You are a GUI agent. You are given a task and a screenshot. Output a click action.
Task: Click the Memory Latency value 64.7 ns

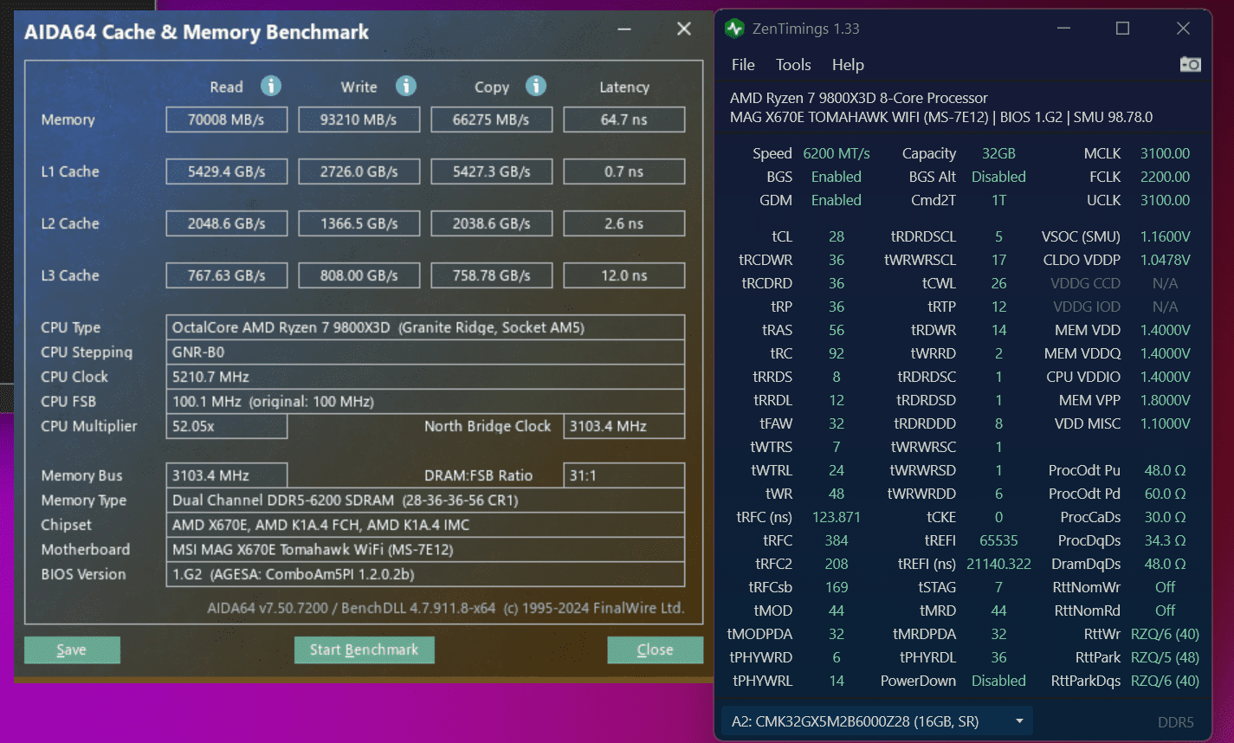pos(624,120)
